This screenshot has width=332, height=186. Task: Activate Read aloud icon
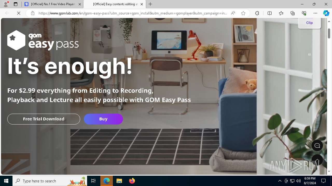point(233,13)
